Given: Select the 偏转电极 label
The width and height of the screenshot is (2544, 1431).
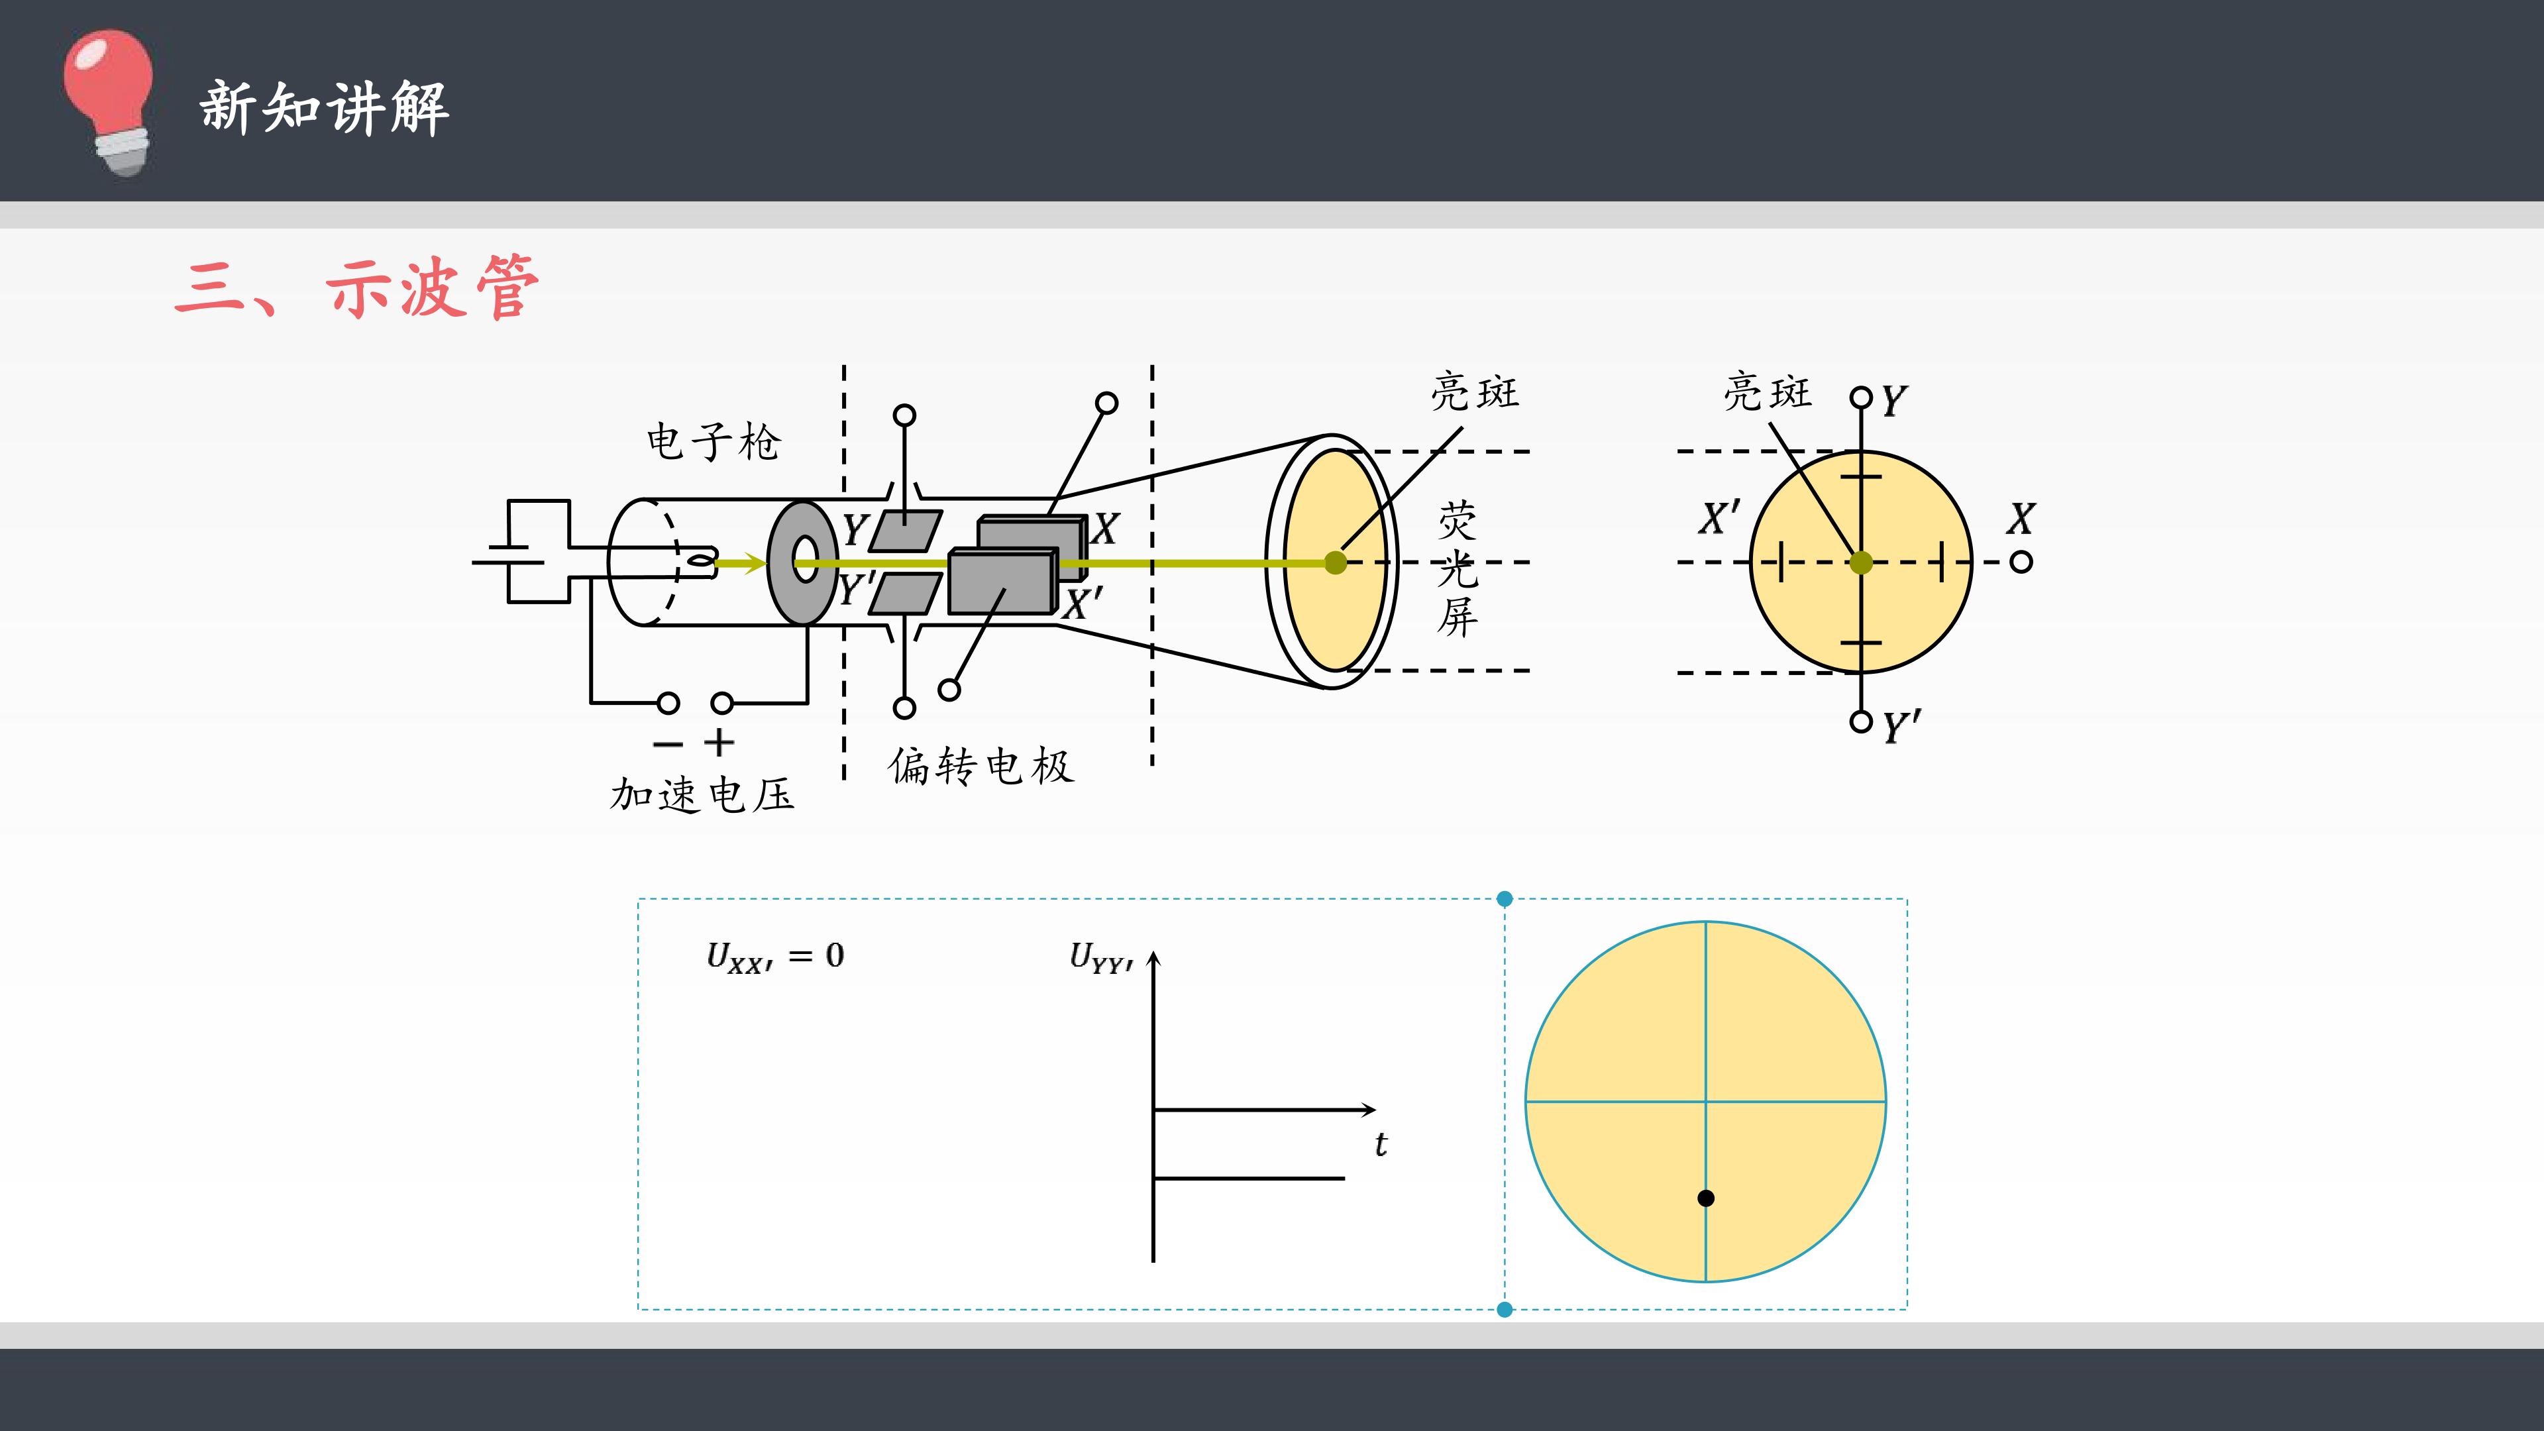Looking at the screenshot, I should (x=980, y=765).
